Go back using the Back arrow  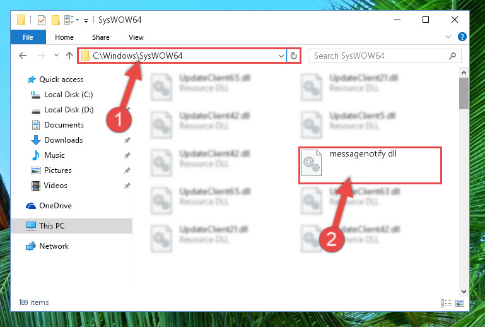click(23, 56)
